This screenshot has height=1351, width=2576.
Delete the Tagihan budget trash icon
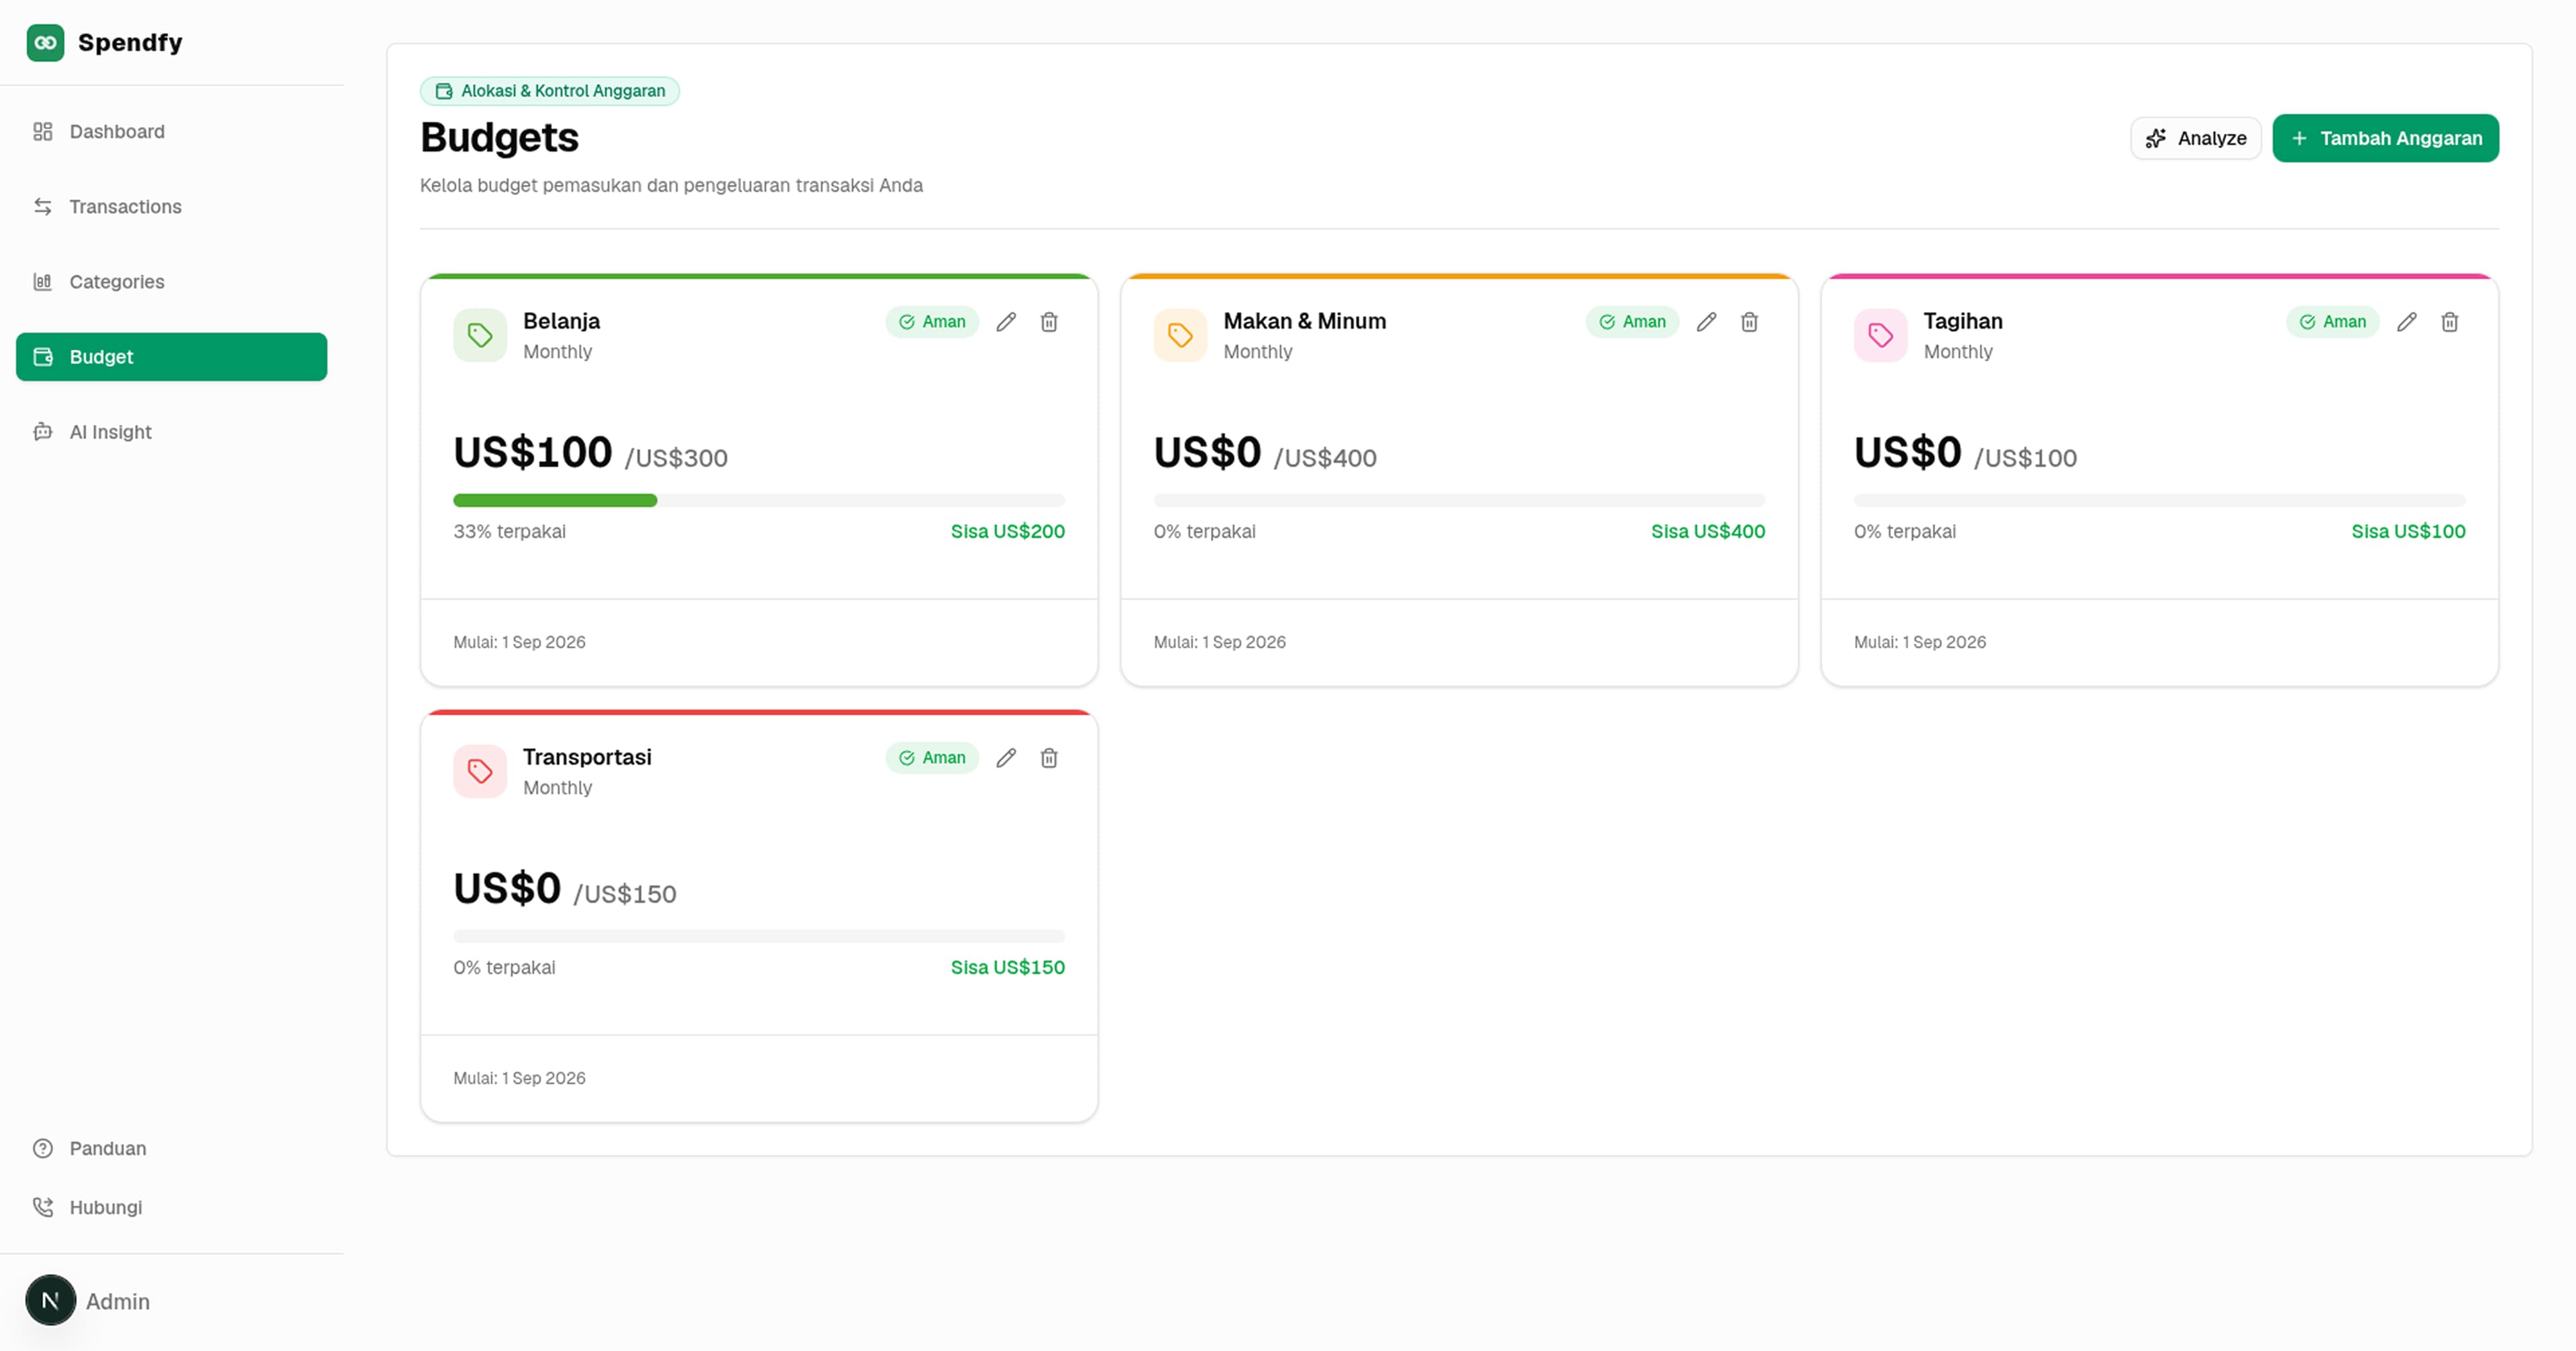pyautogui.click(x=2449, y=322)
